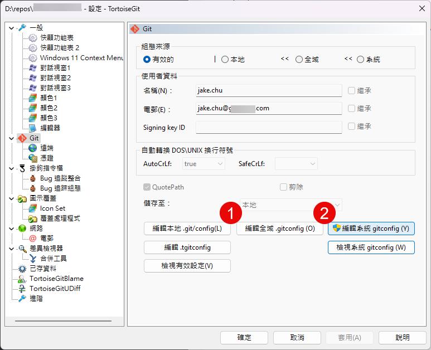Click 編輯系統 gitconfig (Y) button

tap(371, 229)
